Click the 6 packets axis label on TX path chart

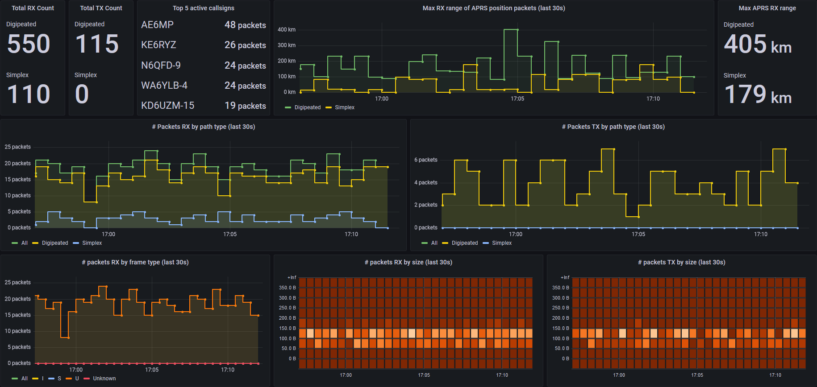click(x=426, y=160)
